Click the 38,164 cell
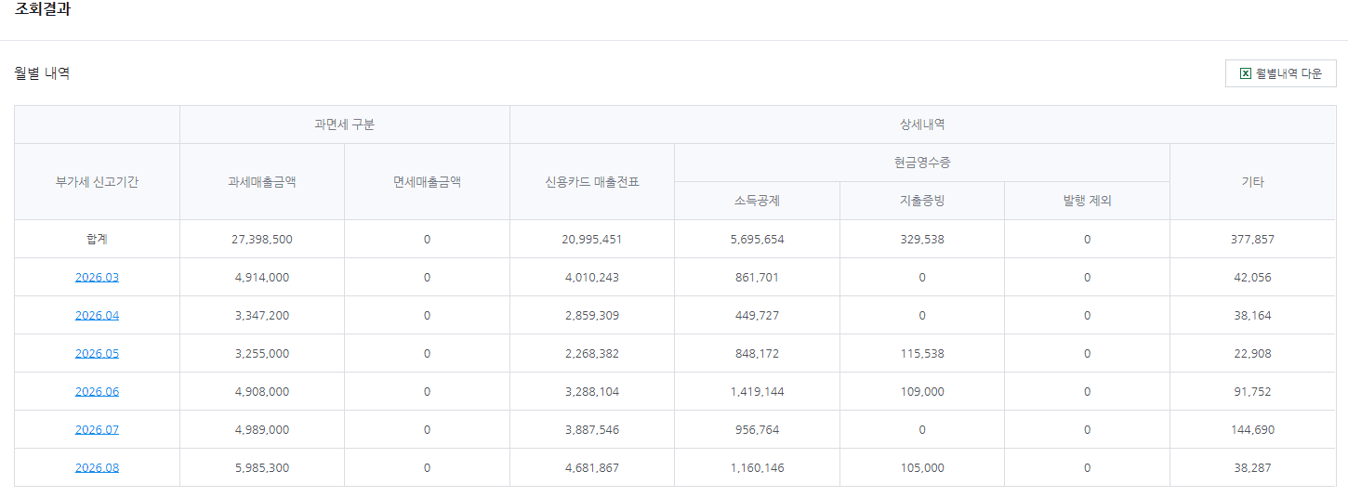This screenshot has height=497, width=1348. pyautogui.click(x=1252, y=315)
